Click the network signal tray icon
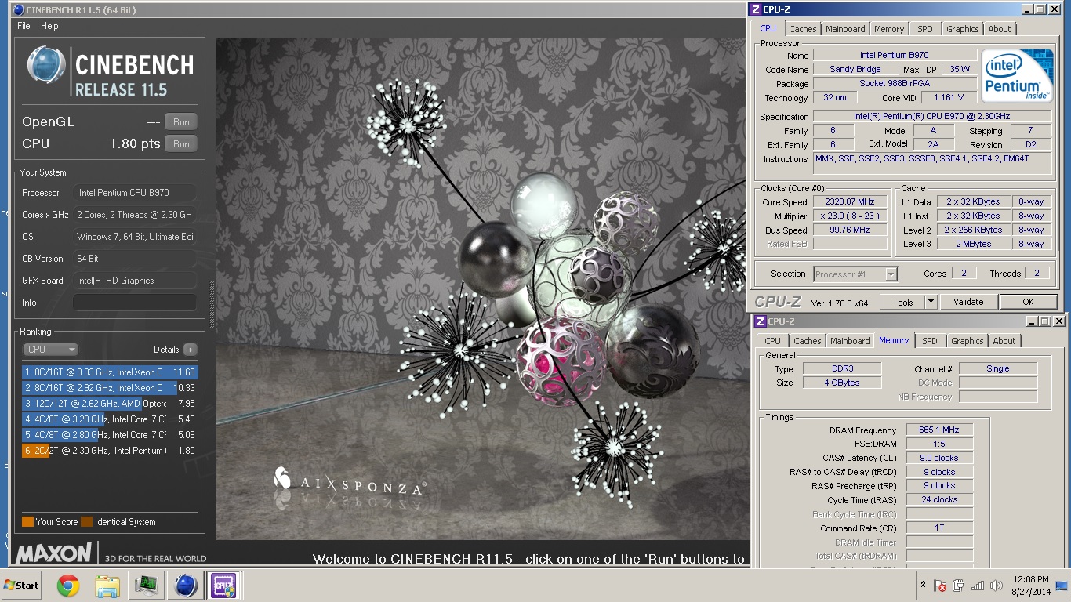The height and width of the screenshot is (602, 1071). [x=978, y=586]
